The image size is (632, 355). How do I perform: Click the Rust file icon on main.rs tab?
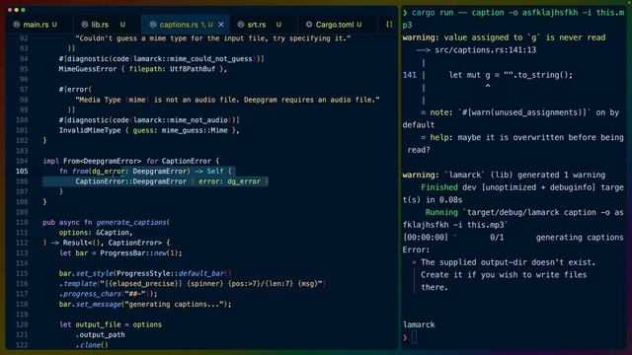pos(17,25)
